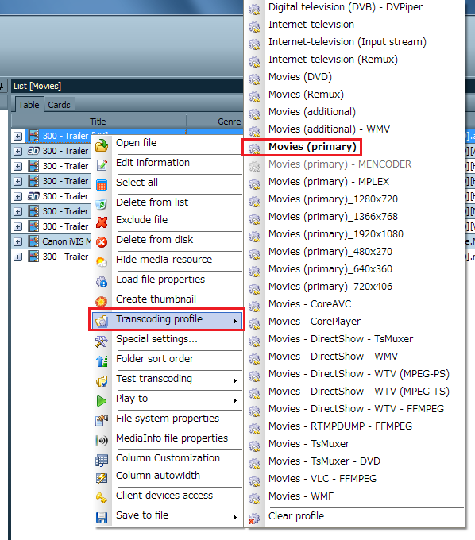Click the red X Exclude file icon
This screenshot has width=475, height=540.
point(102,222)
